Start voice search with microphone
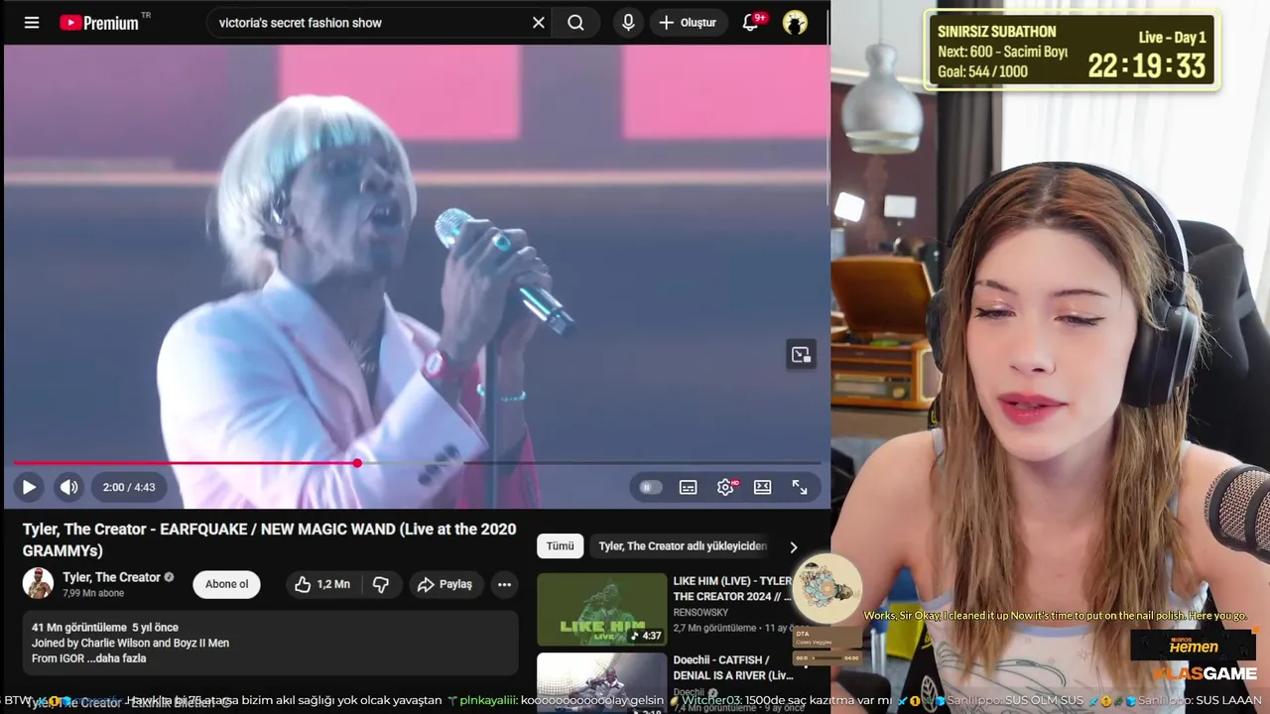 (627, 22)
